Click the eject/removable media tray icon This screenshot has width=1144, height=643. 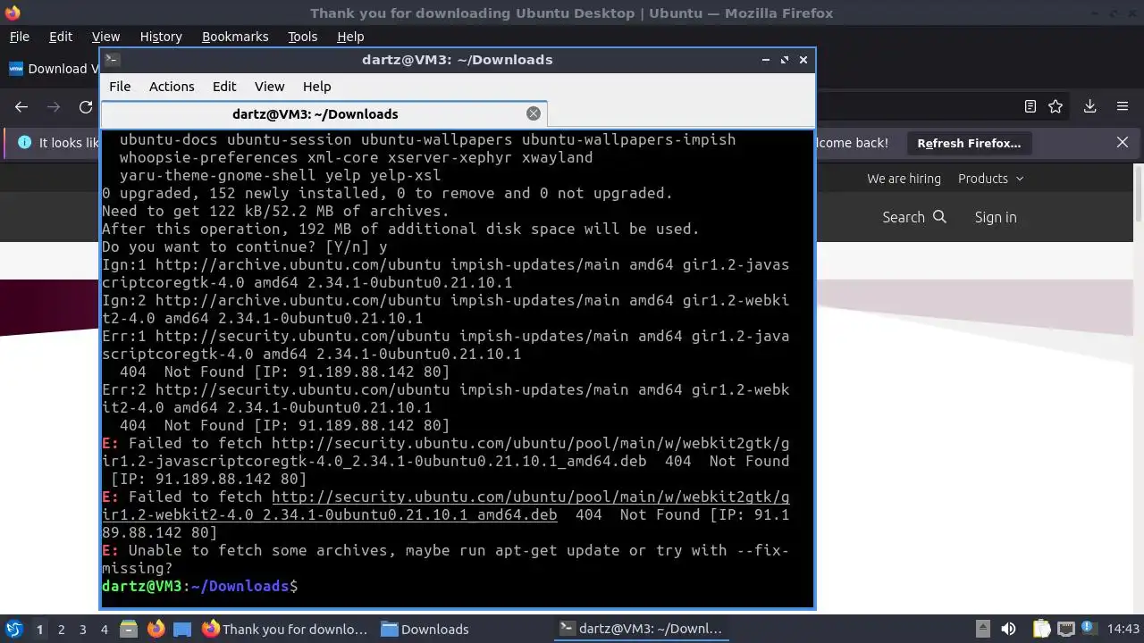(982, 629)
